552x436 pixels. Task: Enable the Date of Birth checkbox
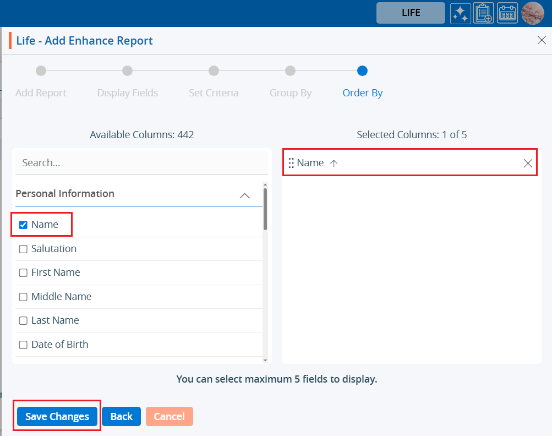(23, 345)
